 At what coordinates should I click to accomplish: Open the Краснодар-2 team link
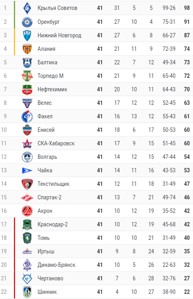tap(53, 224)
